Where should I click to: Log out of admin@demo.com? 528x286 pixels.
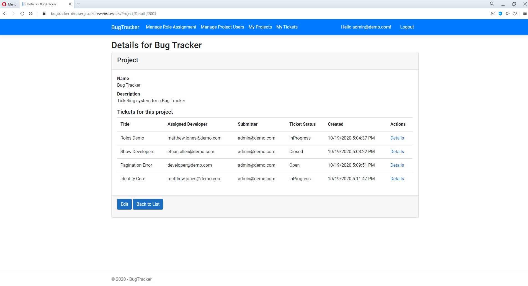point(407,27)
